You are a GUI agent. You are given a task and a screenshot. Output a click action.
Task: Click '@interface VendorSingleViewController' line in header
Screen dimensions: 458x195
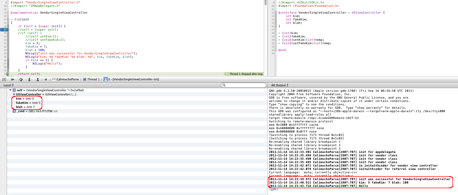(331, 13)
